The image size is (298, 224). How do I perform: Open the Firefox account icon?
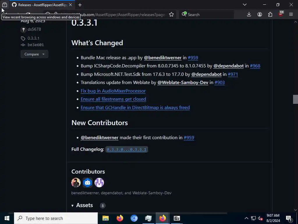point(260,15)
